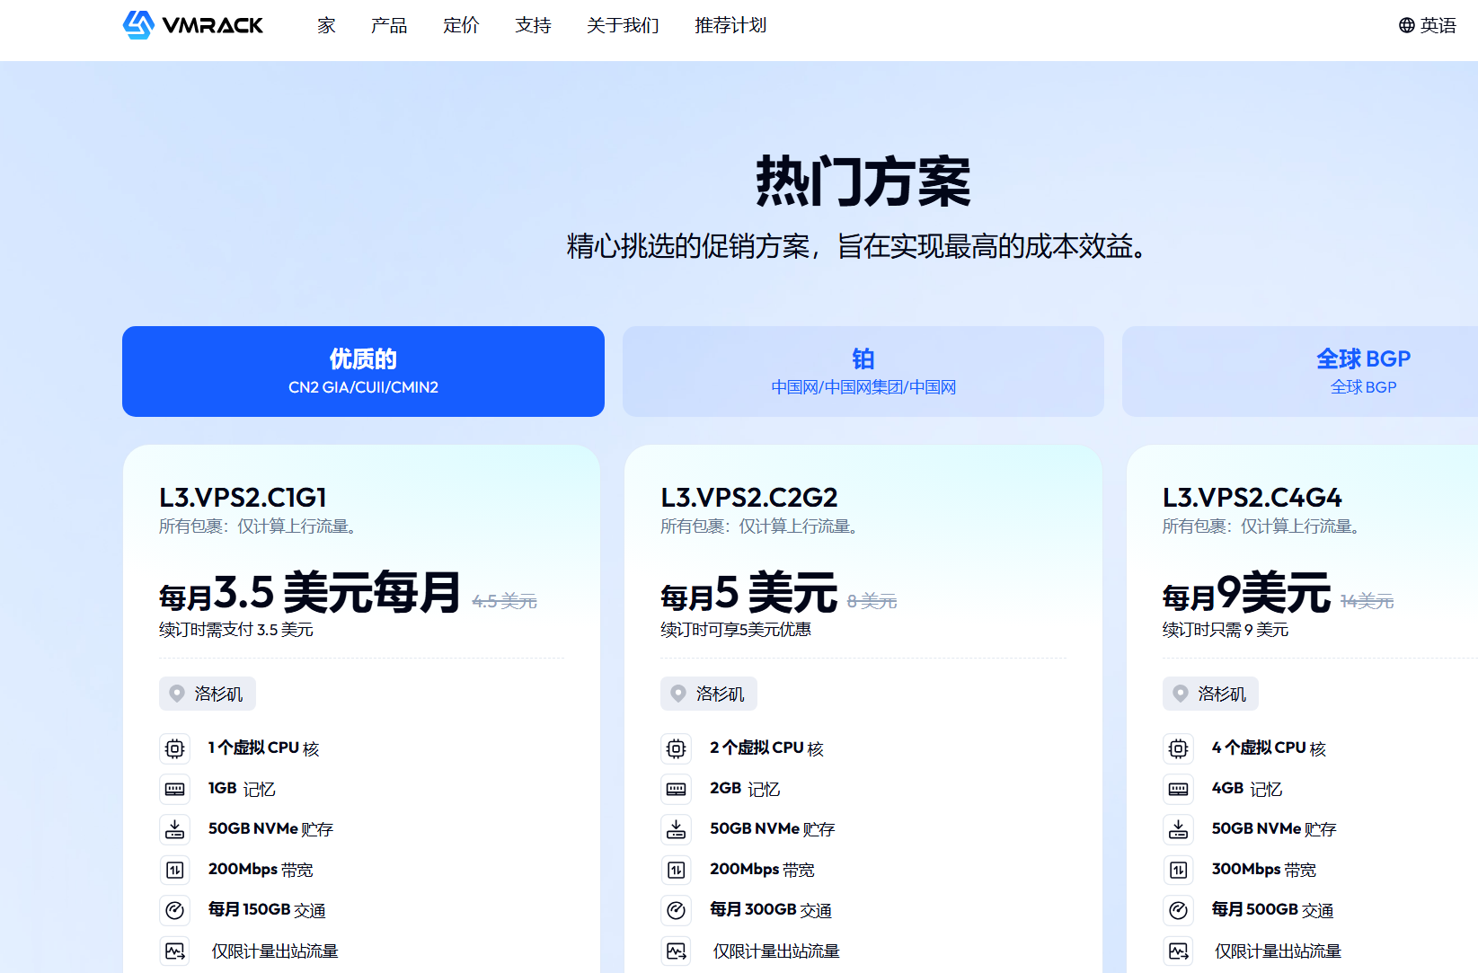This screenshot has height=973, width=1478.
Task: Click the CPU icon in L3.VPS2.C4G4 card
Action: click(1178, 748)
